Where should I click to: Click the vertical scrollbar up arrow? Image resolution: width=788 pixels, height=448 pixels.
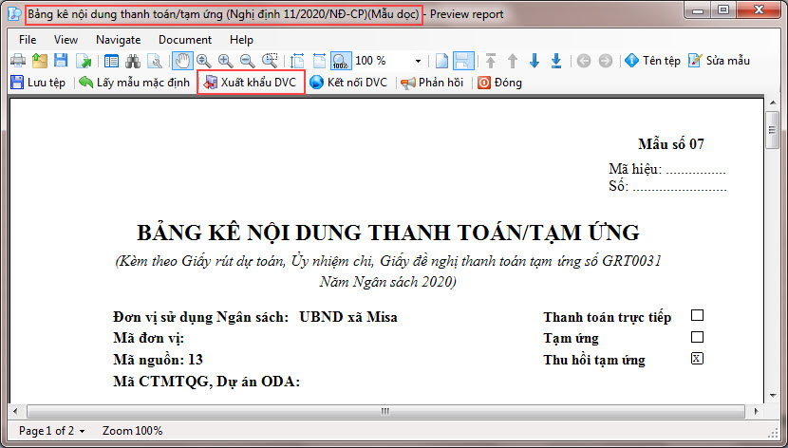773,103
